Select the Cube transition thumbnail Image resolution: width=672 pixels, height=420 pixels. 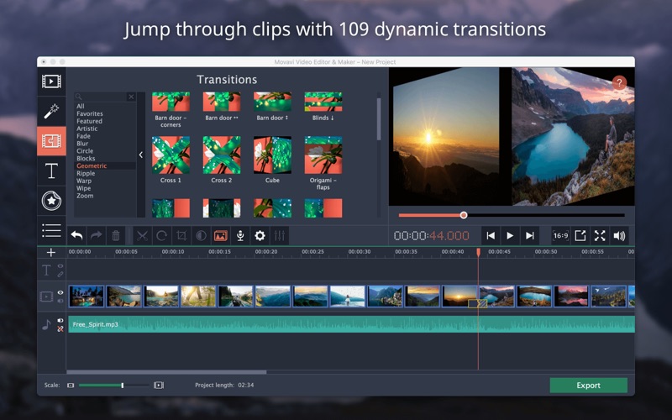coord(272,155)
